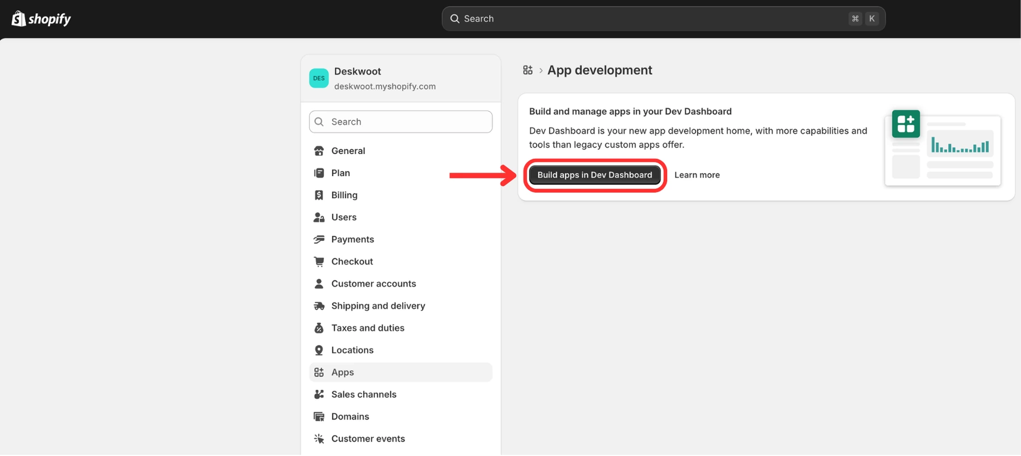Click the Apps grid icon in the sidebar
Image resolution: width=1021 pixels, height=456 pixels.
coord(319,372)
